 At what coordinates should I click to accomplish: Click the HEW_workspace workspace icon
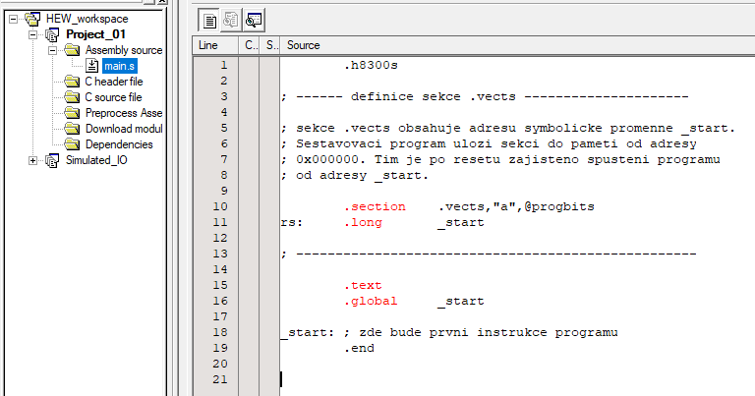[32, 19]
